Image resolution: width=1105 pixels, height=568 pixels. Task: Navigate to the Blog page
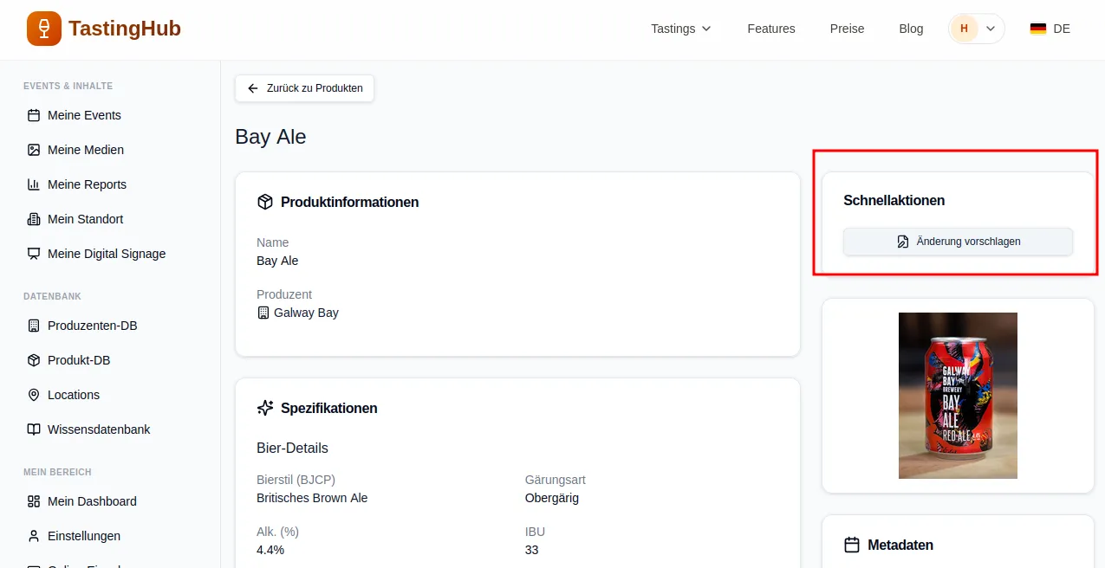(911, 29)
